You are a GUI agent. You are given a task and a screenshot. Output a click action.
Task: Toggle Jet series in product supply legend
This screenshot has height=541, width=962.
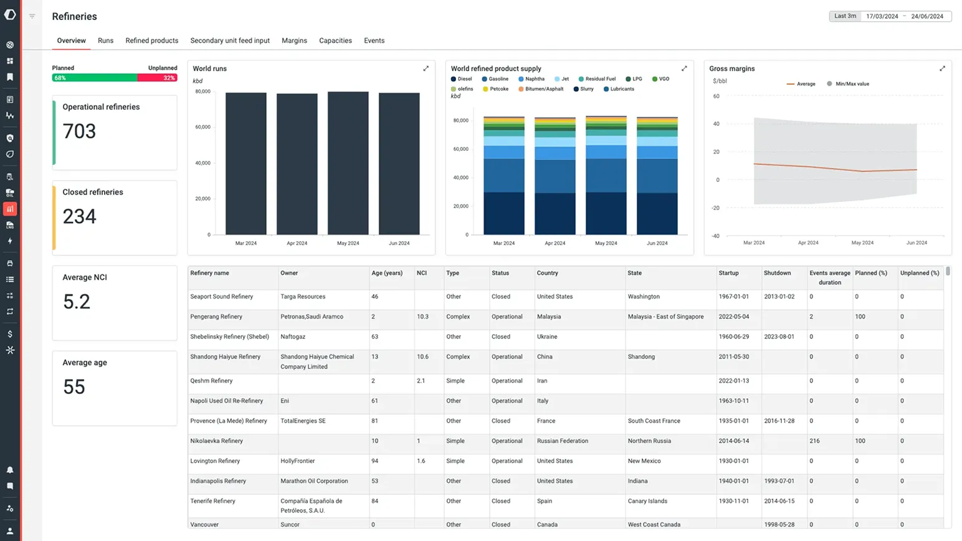[562, 79]
